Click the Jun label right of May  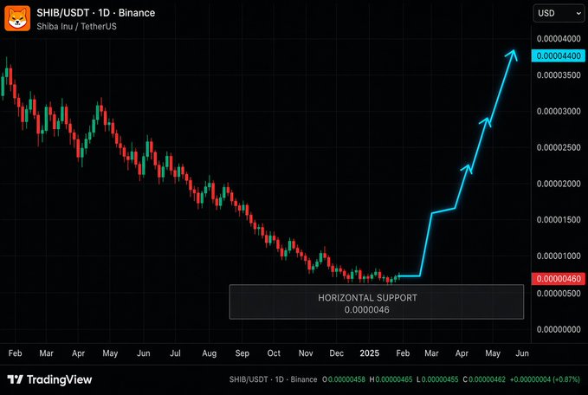(x=522, y=353)
